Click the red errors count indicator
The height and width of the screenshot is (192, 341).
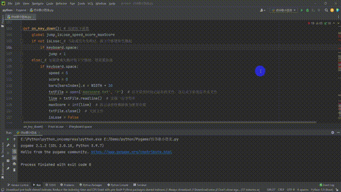[x=311, y=23]
